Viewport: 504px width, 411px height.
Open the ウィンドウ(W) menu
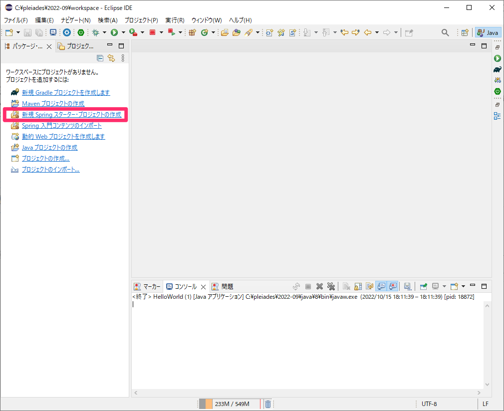tap(207, 20)
